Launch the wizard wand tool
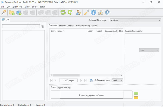Viewport: 163px width, 107px height. pyautogui.click(x=4, y=12)
